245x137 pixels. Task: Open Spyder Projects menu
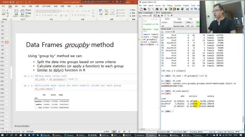186,5
